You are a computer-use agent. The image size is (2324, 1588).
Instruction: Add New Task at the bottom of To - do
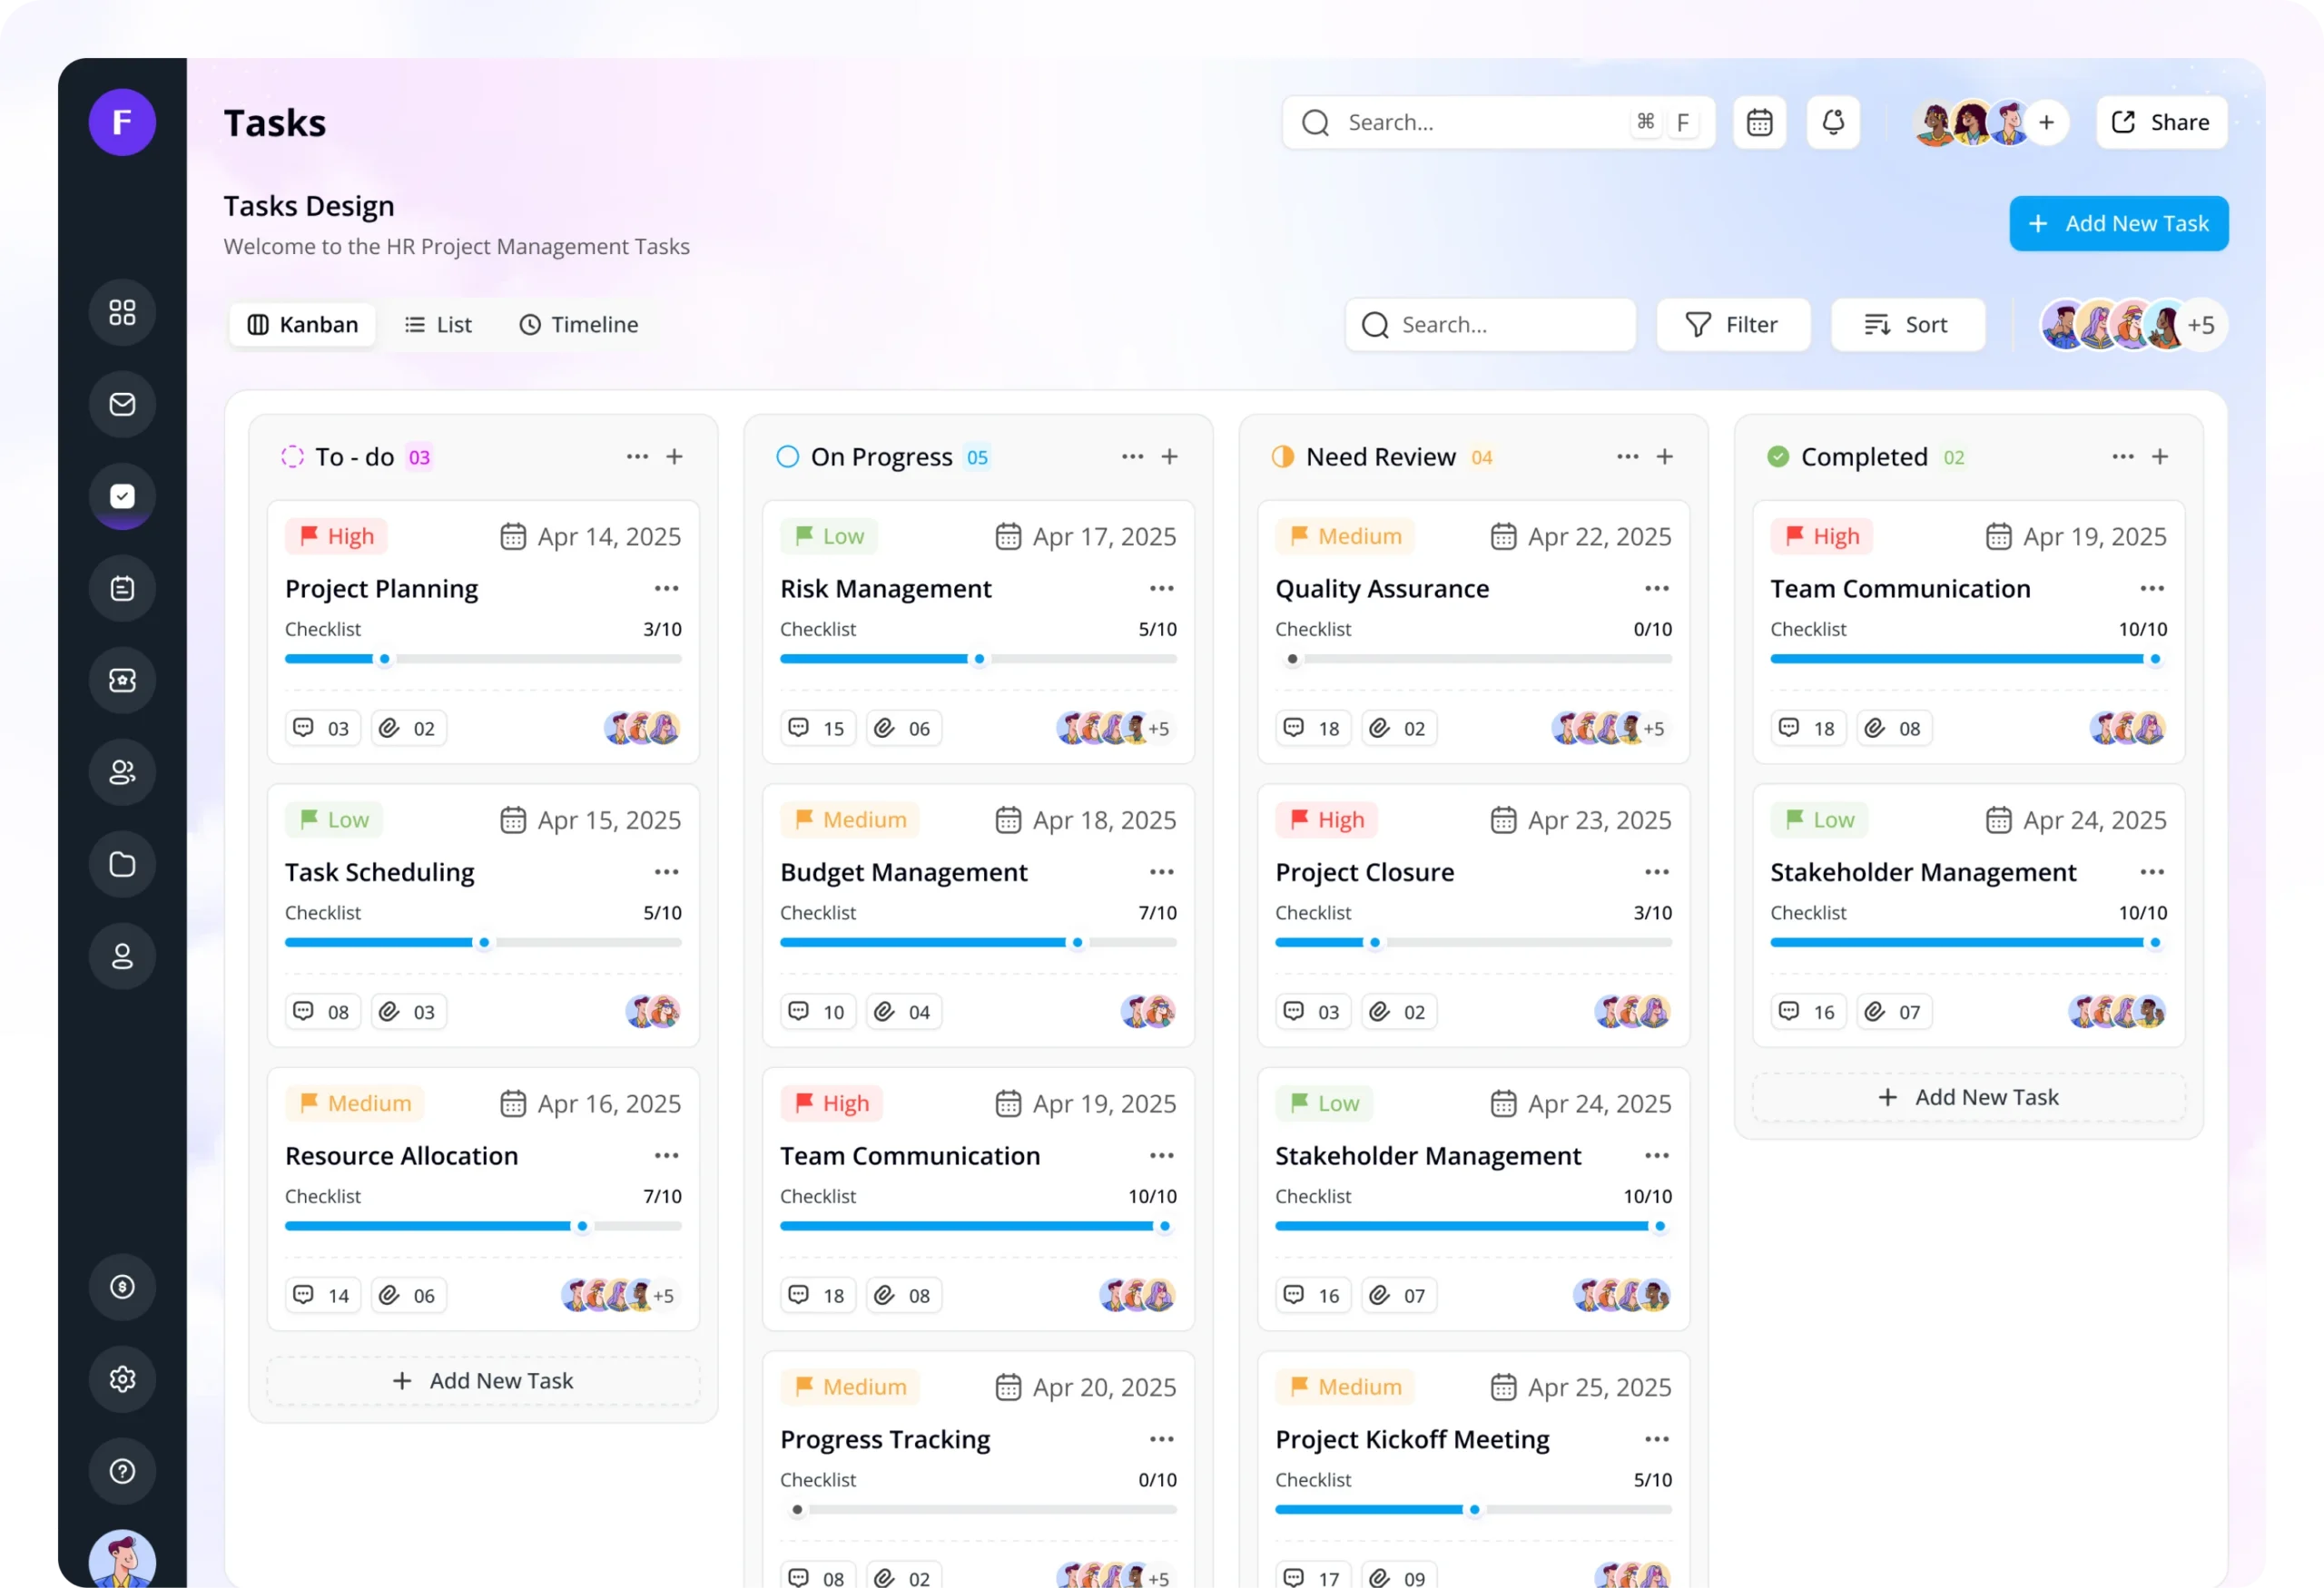[x=483, y=1381]
